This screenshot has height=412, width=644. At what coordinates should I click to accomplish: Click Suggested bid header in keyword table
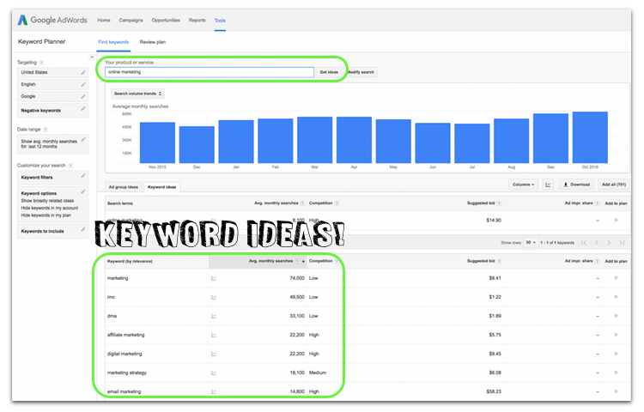pos(481,261)
